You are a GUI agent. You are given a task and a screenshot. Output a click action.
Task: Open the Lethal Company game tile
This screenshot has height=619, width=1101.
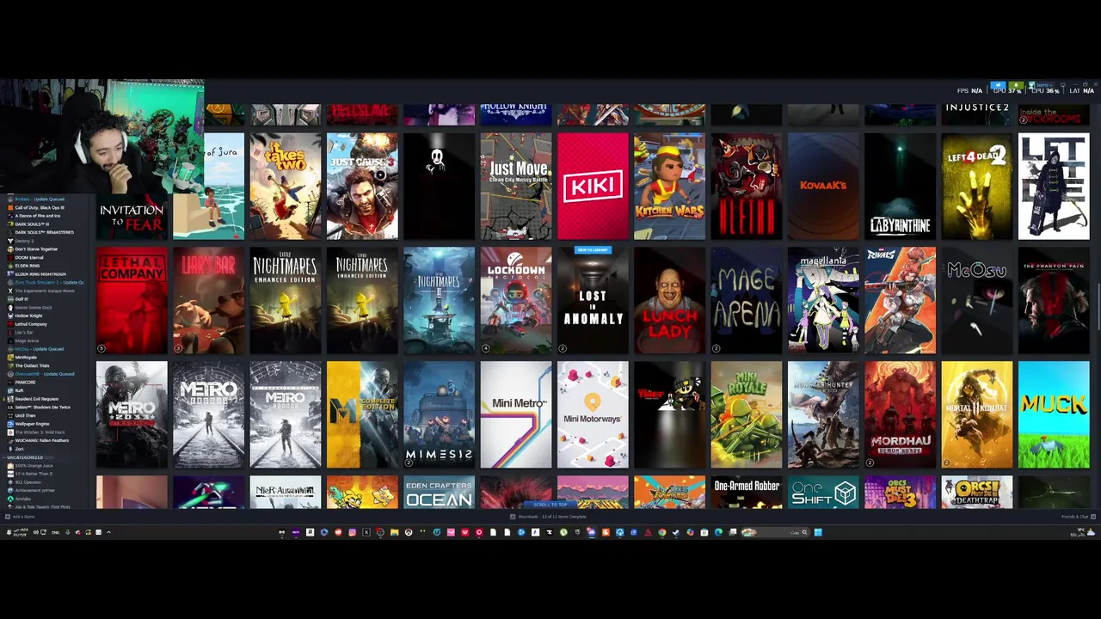[132, 300]
